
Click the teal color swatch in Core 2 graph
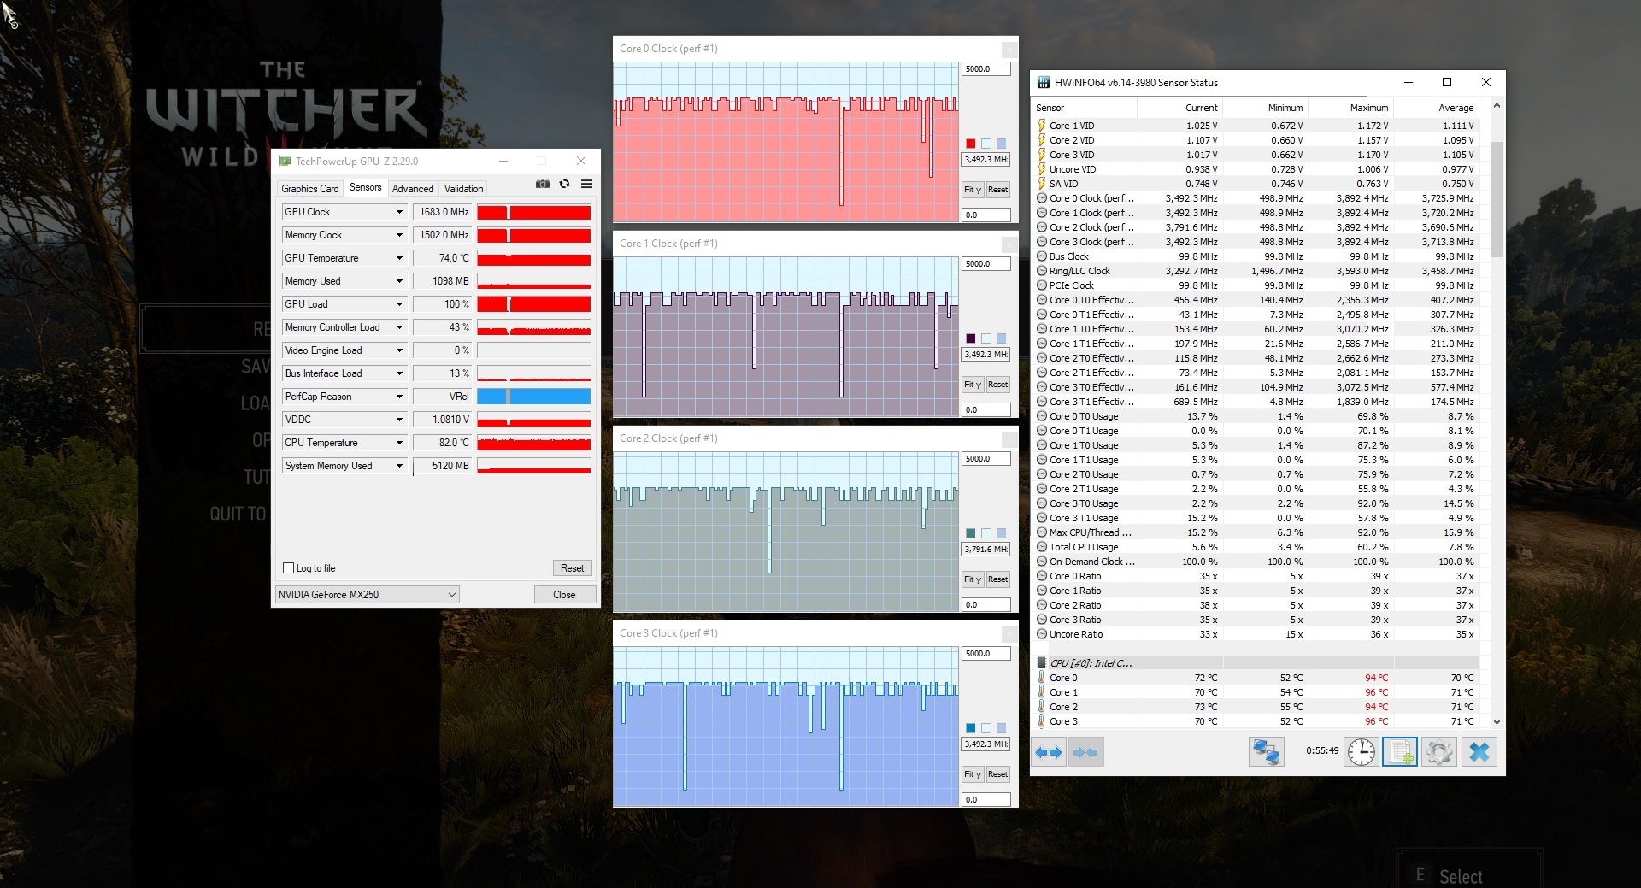[x=970, y=533]
